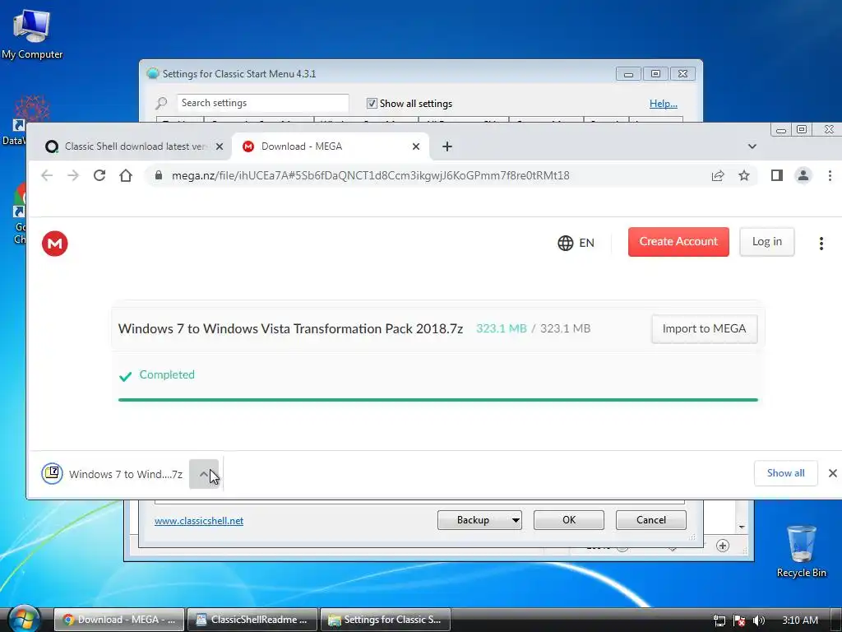The width and height of the screenshot is (842, 632).
Task: Expand the download item options chevron
Action: coord(204,474)
